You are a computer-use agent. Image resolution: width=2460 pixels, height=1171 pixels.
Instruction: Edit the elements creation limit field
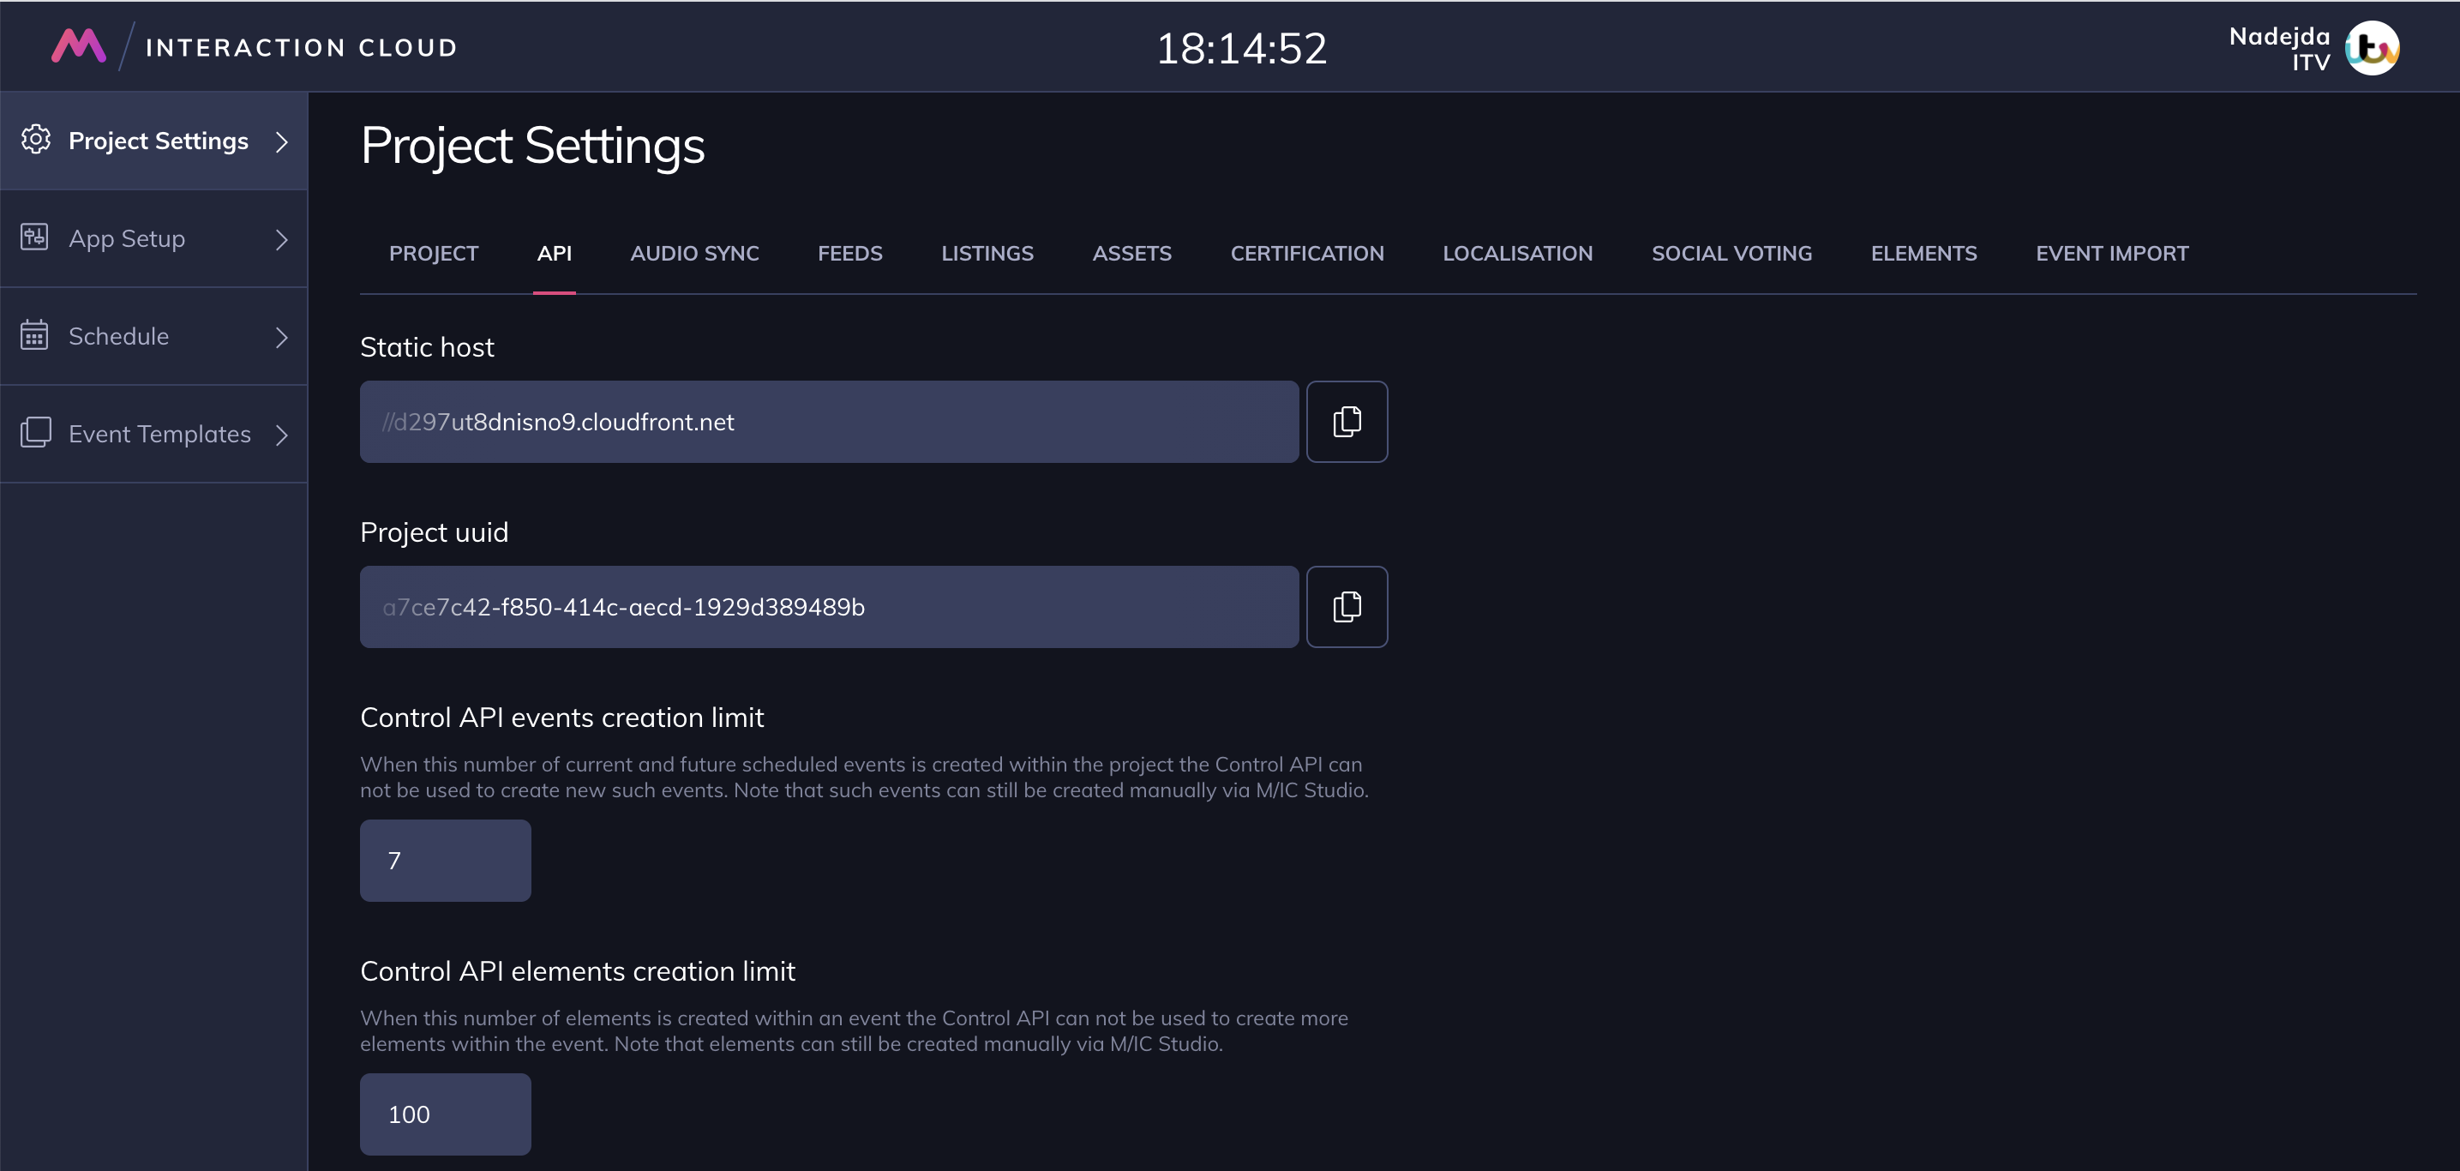tap(445, 1114)
